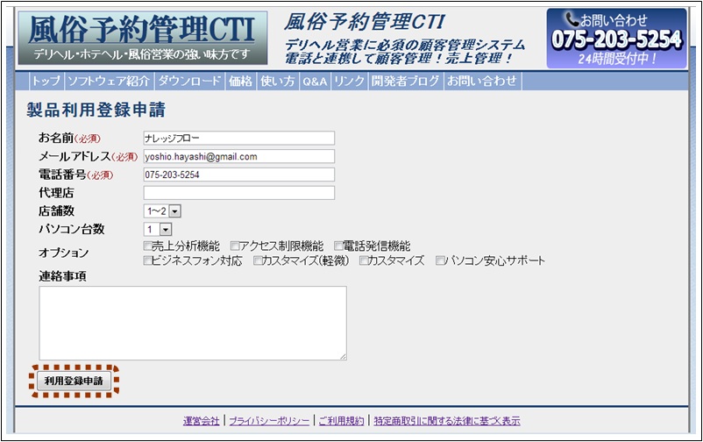Select the カスタマイズ(軽微) checkbox
The height and width of the screenshot is (442, 703).
[259, 261]
